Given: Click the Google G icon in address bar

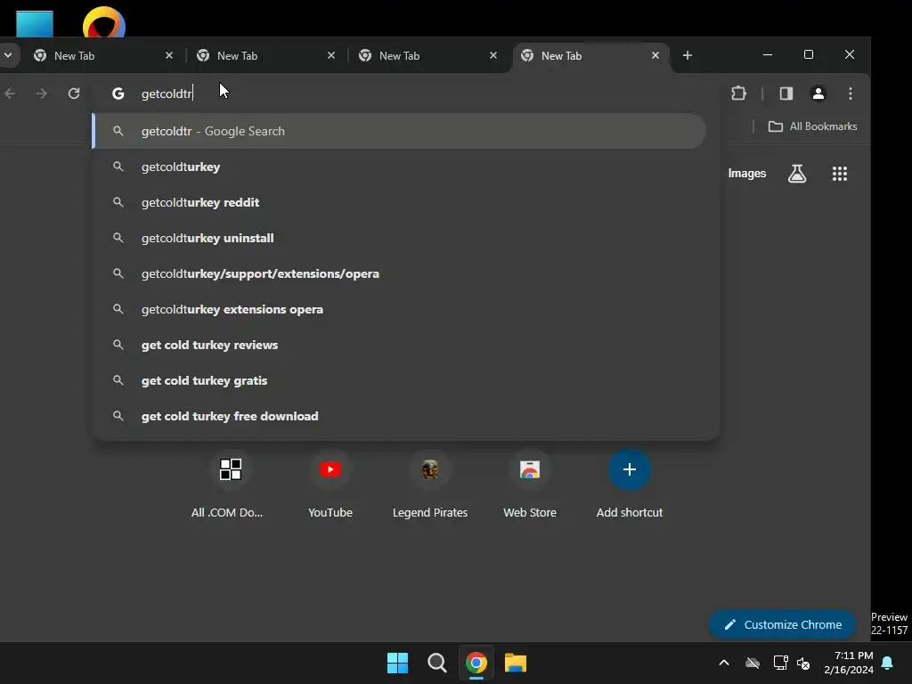Looking at the screenshot, I should click(x=118, y=94).
